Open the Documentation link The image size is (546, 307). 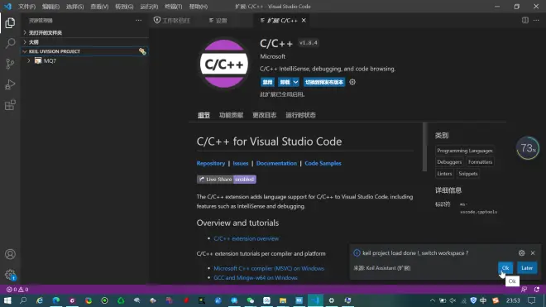click(x=276, y=163)
